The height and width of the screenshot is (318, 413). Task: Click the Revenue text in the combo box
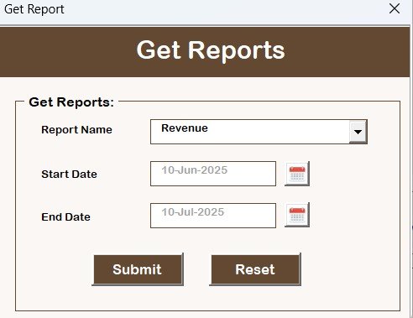185,128
